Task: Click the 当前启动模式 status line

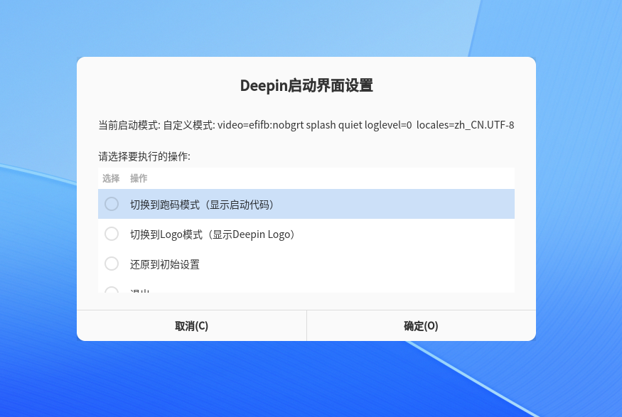Action: point(306,125)
